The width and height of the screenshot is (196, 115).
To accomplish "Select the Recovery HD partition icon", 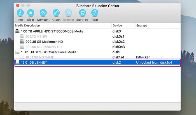I will tap(22, 47).
